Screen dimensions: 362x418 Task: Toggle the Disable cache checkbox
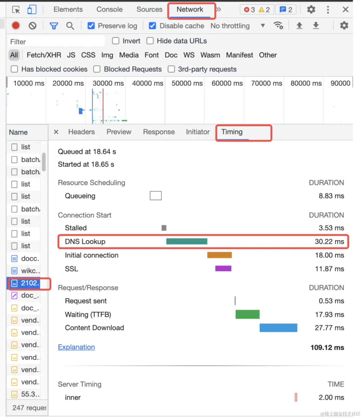click(x=152, y=26)
